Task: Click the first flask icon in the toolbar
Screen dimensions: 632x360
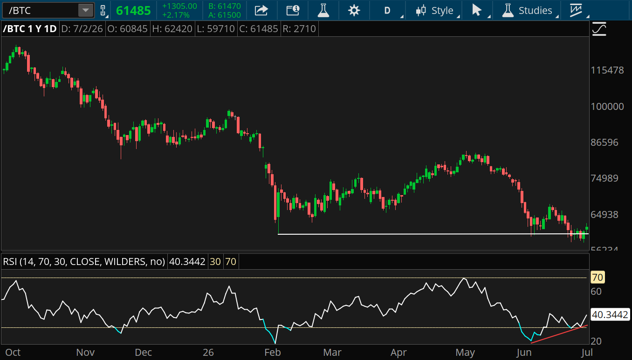Action: coord(323,10)
